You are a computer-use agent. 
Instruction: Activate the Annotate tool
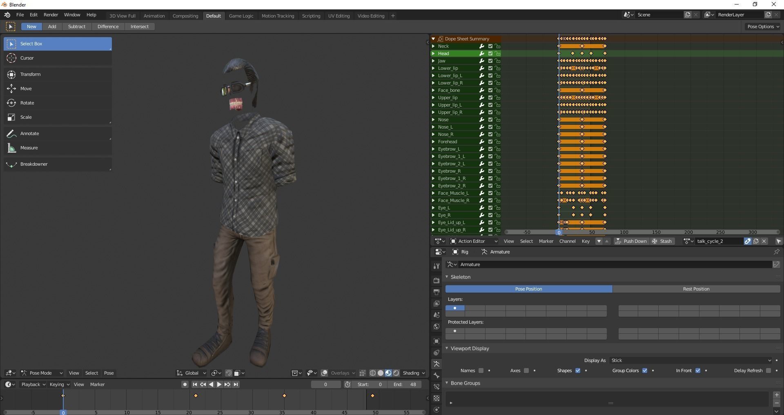pos(58,133)
